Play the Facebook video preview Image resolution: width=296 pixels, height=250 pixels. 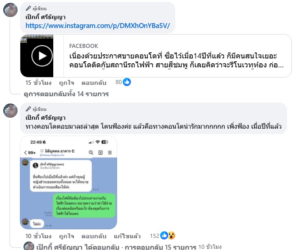point(42,56)
